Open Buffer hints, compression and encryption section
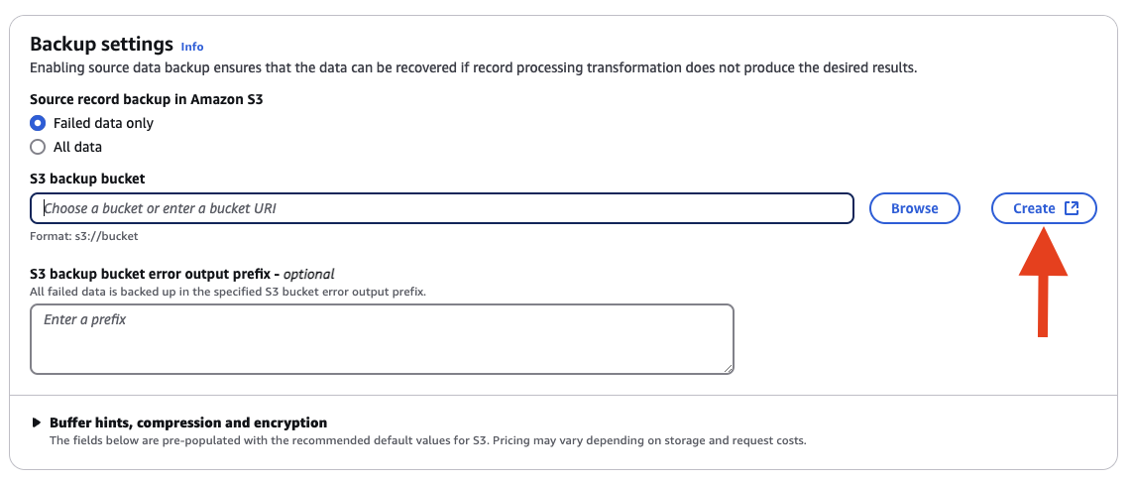The image size is (1133, 482). point(188,422)
